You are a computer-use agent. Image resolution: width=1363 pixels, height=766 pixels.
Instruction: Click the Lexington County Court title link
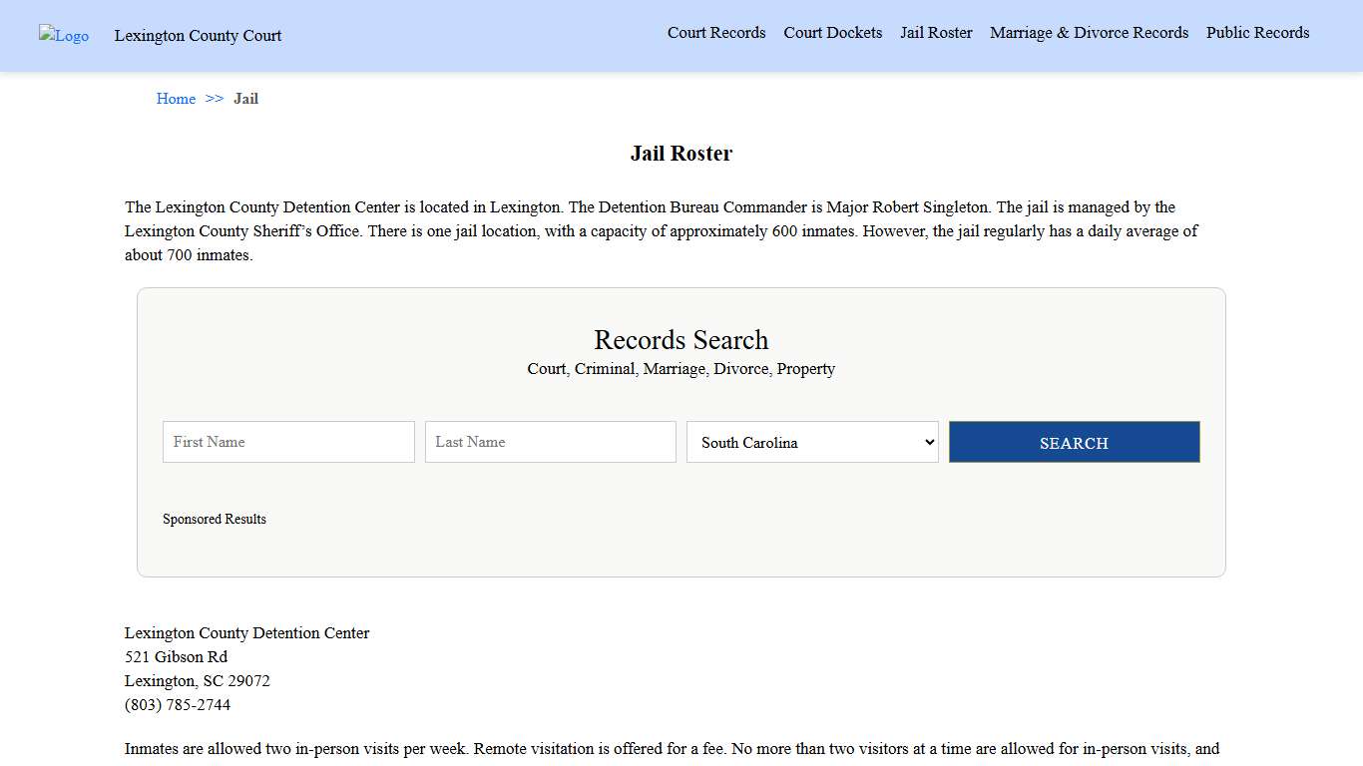point(198,35)
